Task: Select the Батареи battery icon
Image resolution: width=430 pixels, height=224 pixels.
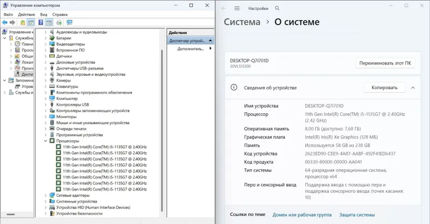Action: [52, 38]
